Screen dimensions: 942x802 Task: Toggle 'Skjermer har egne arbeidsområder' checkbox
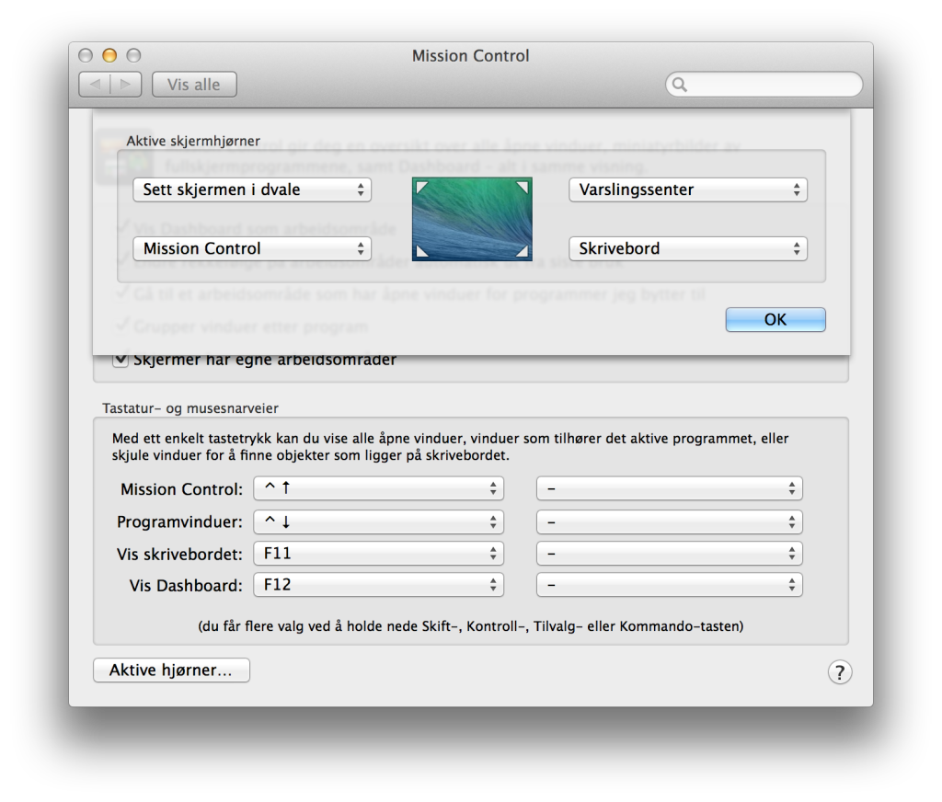click(x=121, y=360)
